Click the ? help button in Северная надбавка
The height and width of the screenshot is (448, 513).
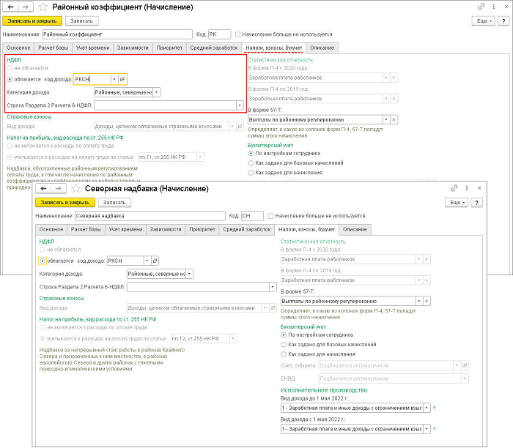[x=477, y=201]
